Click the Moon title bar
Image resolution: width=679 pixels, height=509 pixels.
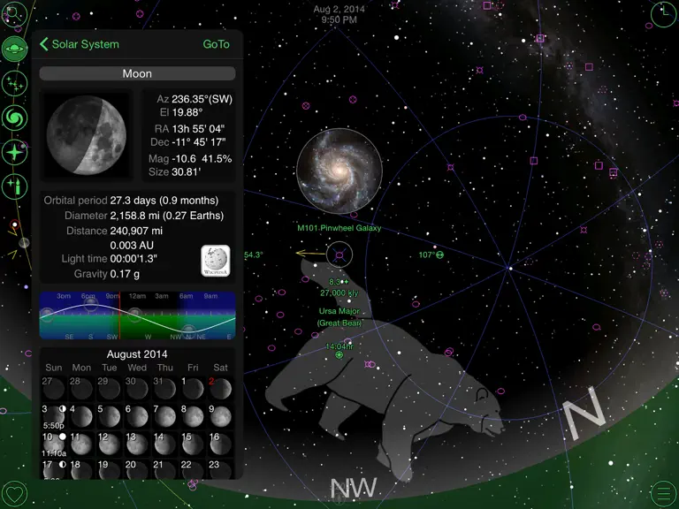point(137,73)
